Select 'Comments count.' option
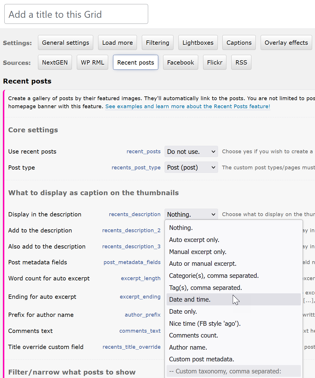 (x=194, y=336)
